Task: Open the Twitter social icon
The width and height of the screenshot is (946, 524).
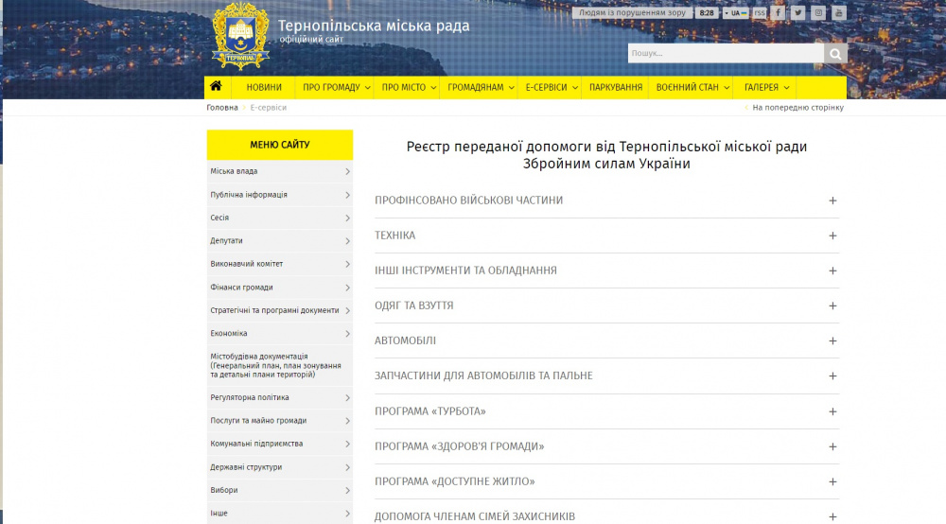Action: 798,12
